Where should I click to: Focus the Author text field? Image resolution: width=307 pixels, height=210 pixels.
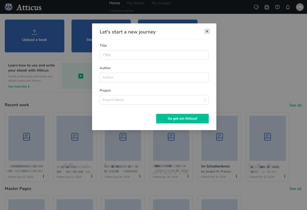point(154,77)
